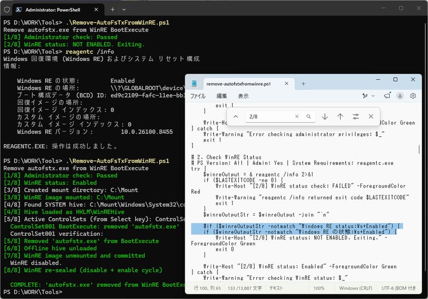
Task: Open find options sliders icon
Action: tap(356, 117)
